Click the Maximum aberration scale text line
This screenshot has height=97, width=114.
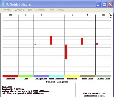(26, 91)
